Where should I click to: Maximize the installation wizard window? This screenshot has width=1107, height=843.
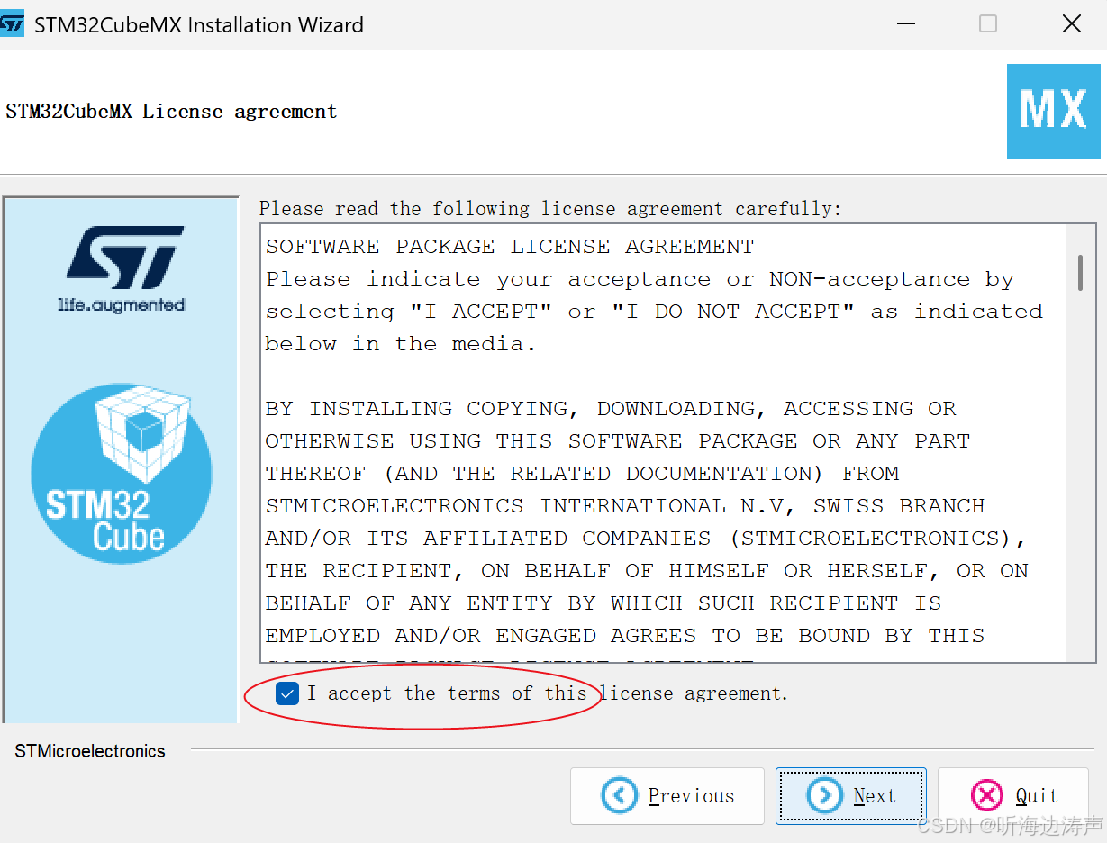pos(988,24)
